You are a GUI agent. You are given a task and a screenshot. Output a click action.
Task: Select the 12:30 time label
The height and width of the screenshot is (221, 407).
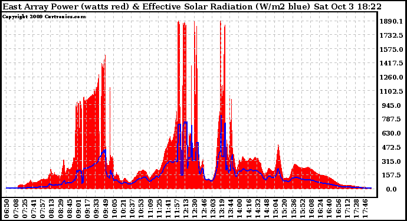[x=195, y=208]
